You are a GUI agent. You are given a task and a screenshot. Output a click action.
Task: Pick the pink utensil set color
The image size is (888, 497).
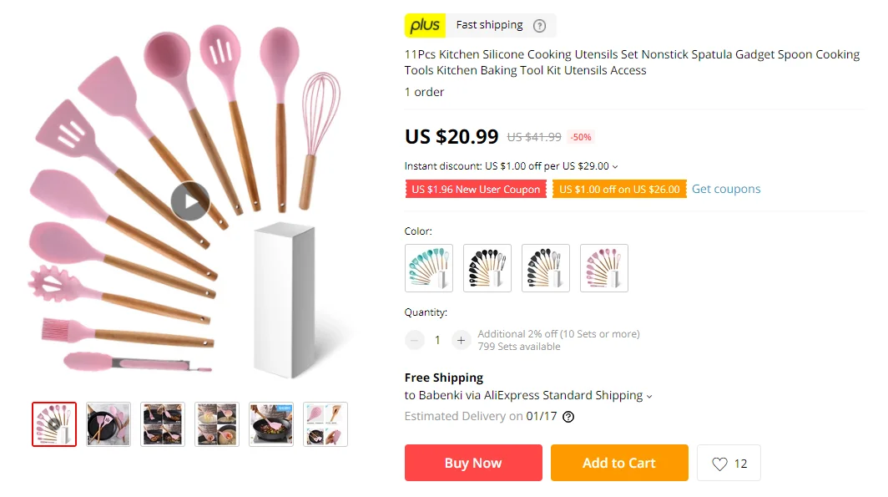604,268
